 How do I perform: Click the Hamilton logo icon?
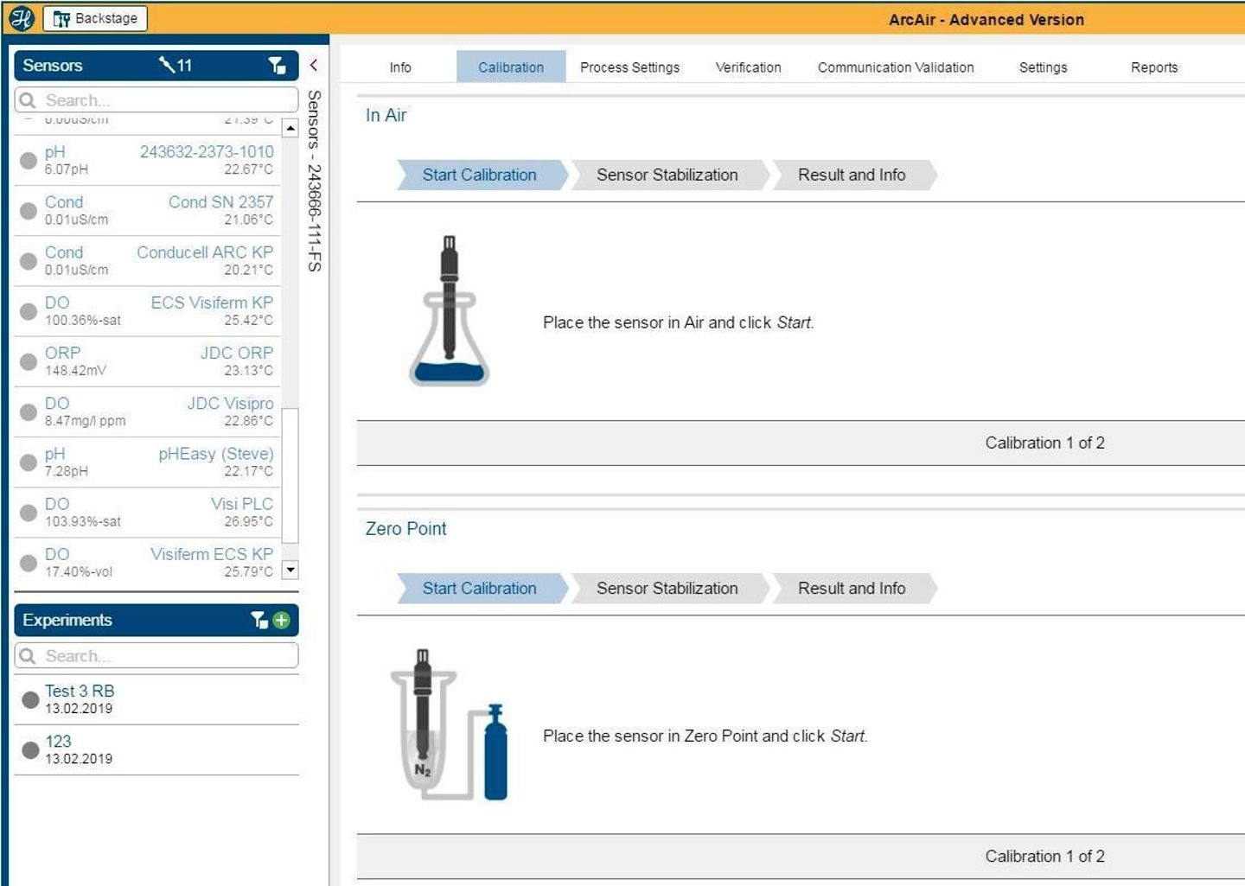(21, 18)
